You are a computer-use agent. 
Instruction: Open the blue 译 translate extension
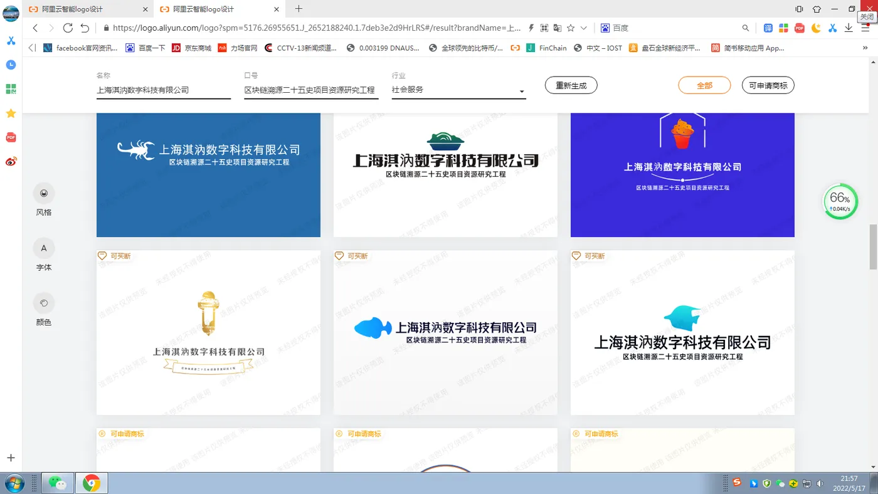768,28
